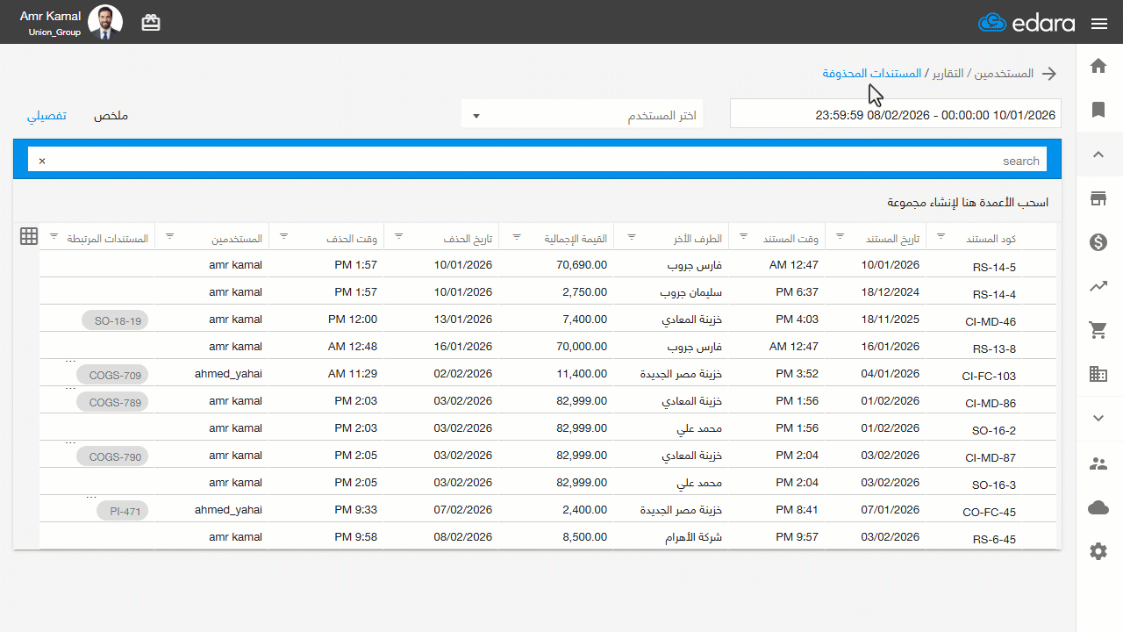Open the اختر المستخدم user dropdown
This screenshot has height=632, width=1123.
coord(583,115)
